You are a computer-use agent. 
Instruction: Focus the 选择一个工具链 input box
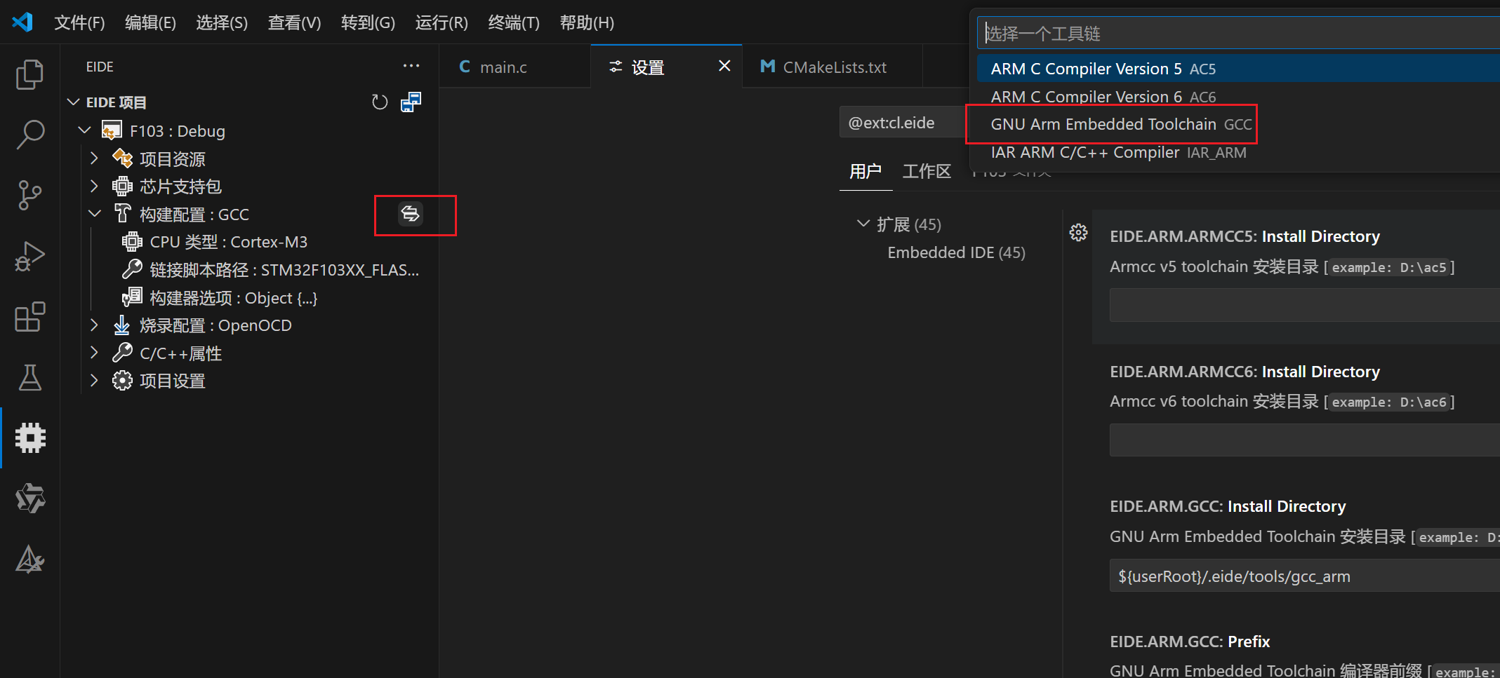click(1240, 33)
